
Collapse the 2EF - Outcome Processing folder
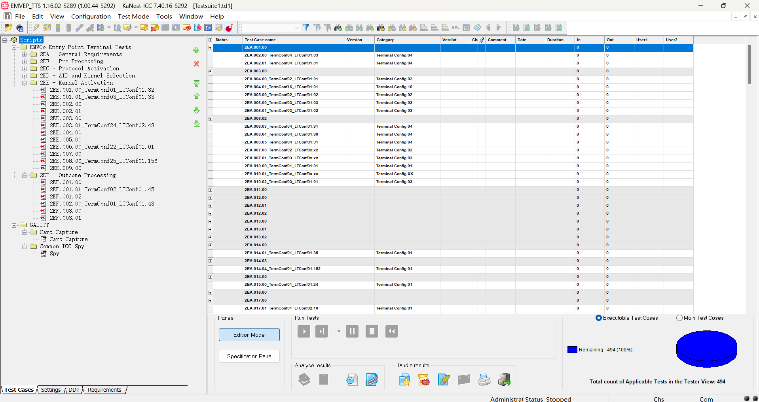tap(24, 176)
